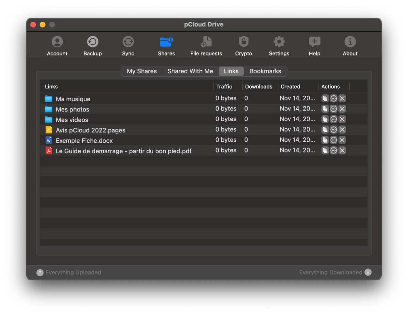
Task: Copy link for Le Guide de demarrage pdf
Action: pyautogui.click(x=325, y=151)
